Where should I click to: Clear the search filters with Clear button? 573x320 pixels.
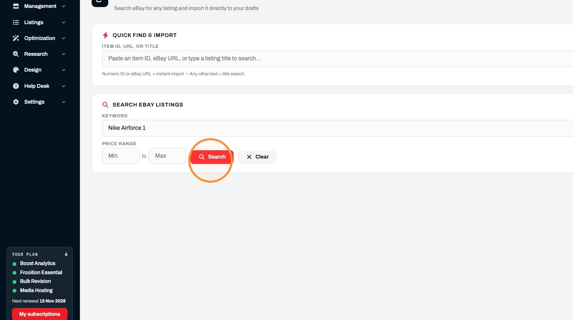(x=257, y=157)
